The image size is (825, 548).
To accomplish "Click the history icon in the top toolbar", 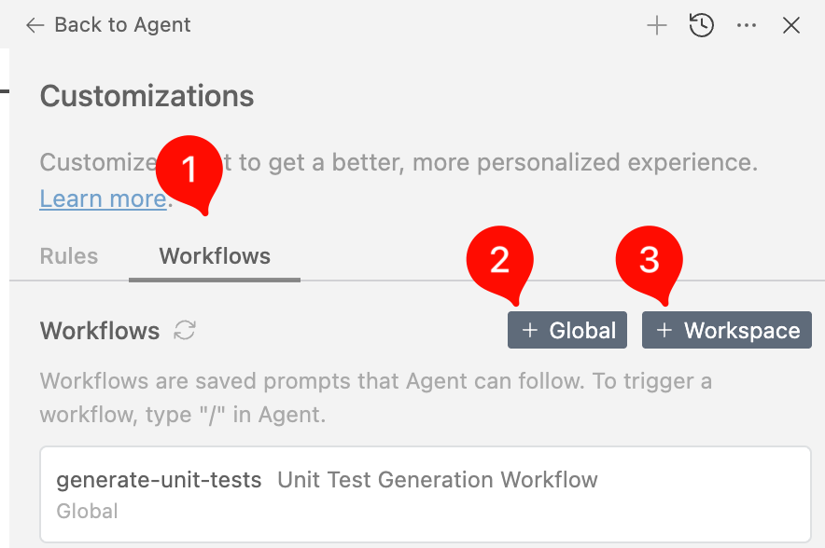I will pos(701,25).
